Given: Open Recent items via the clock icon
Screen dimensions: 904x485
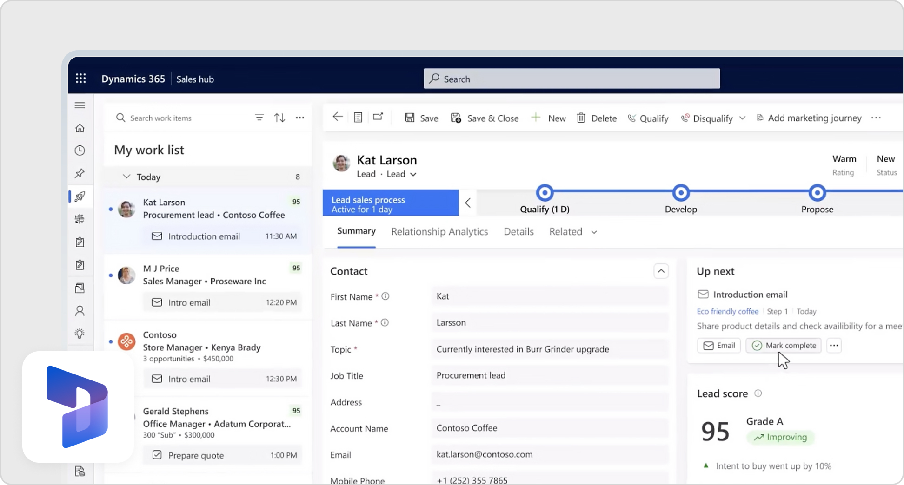Looking at the screenshot, I should [80, 150].
